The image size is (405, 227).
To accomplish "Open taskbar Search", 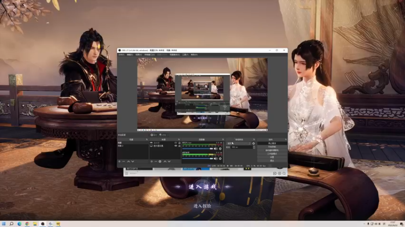I will coord(11,224).
